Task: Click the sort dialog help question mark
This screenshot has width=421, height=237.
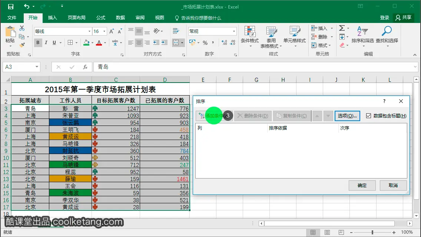Action: point(384,101)
